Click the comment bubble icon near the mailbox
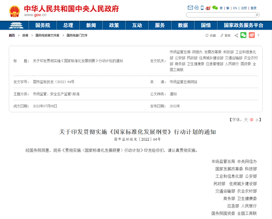Screen dimensions: 272x219 [196, 8]
